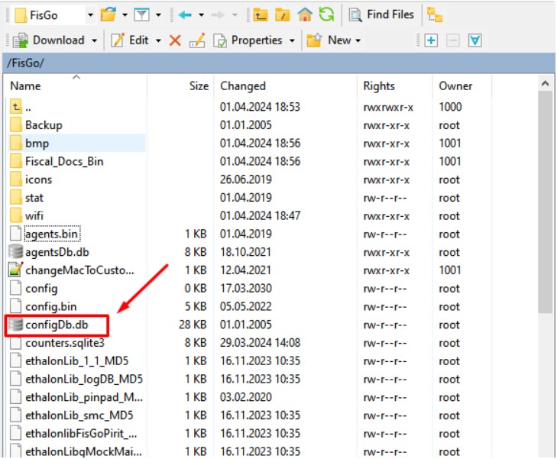Click the Select Files plus icon

(431, 40)
